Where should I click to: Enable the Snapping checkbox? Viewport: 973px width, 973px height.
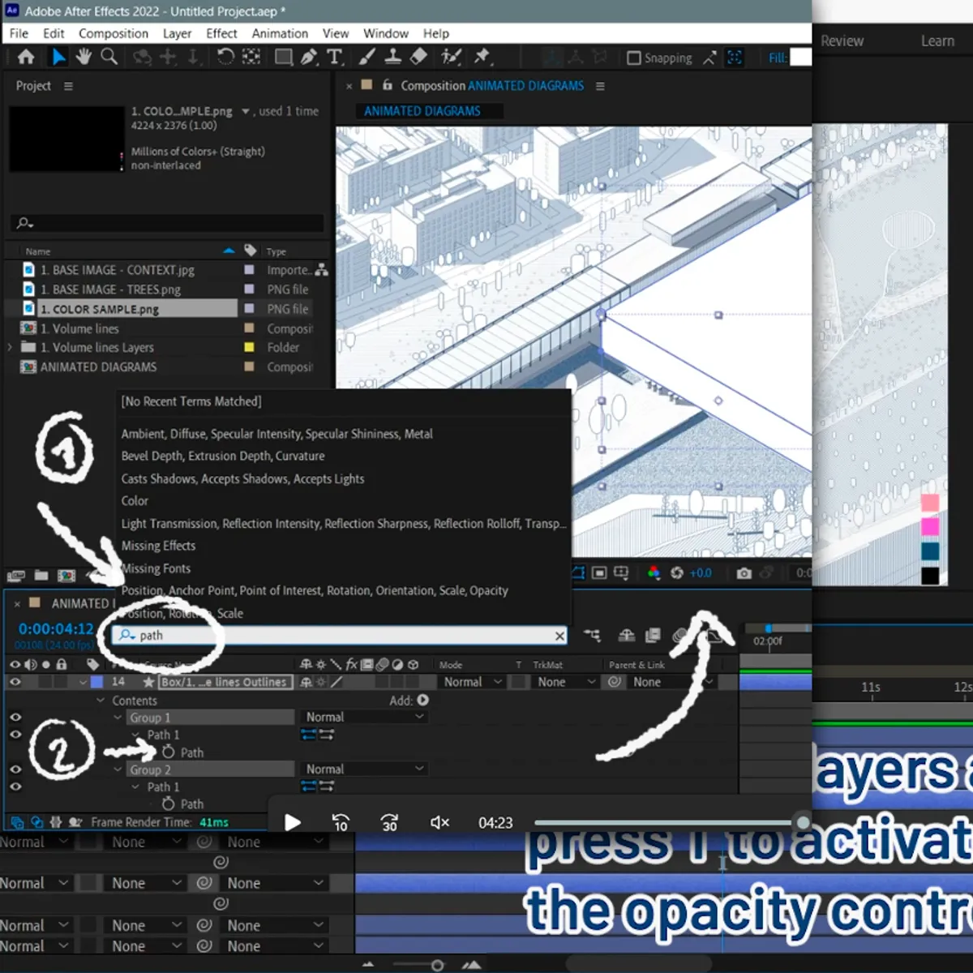[x=635, y=58]
